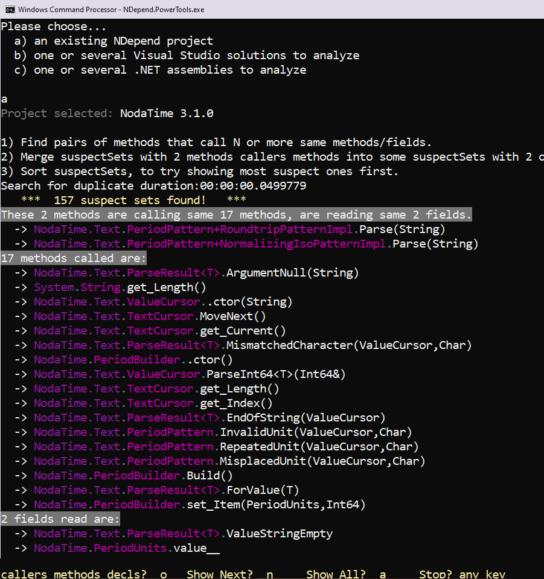Screen dimensions: 544x579
Task: Click the 'Search for duplicate duration' line
Action: click(153, 186)
